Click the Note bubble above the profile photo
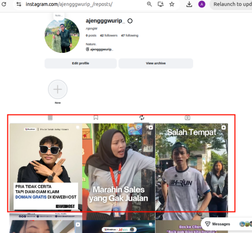 (x=59, y=16)
